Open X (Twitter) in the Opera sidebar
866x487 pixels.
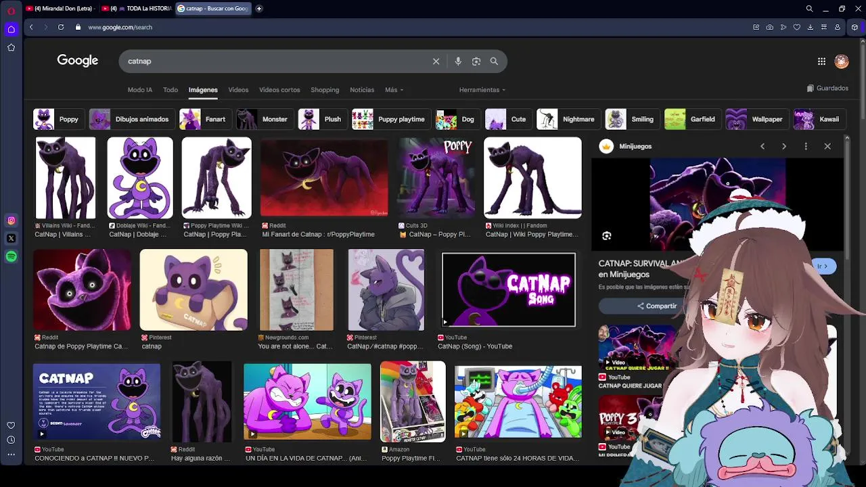[x=11, y=238]
